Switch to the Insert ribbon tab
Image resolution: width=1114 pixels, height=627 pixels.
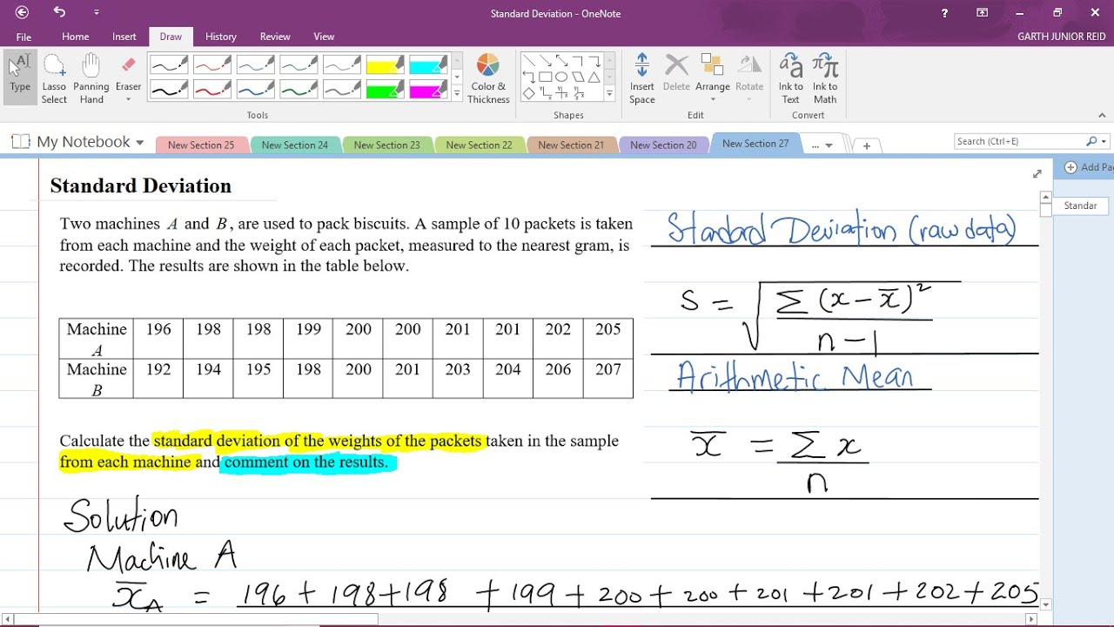[x=124, y=37]
